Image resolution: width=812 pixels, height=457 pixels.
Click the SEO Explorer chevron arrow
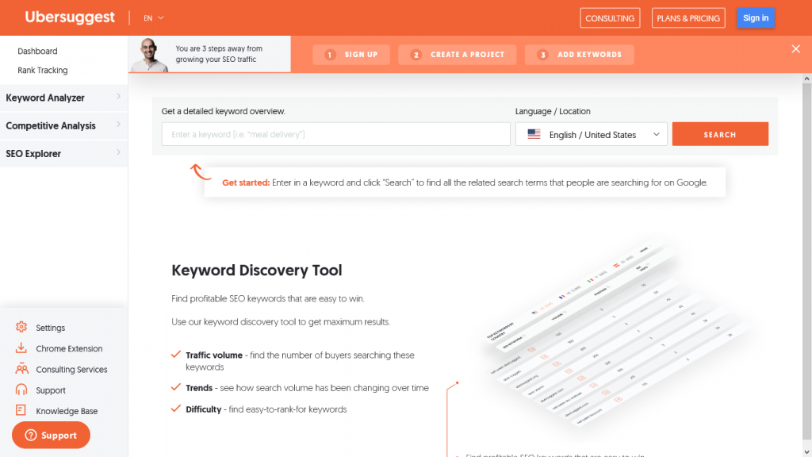tap(119, 152)
